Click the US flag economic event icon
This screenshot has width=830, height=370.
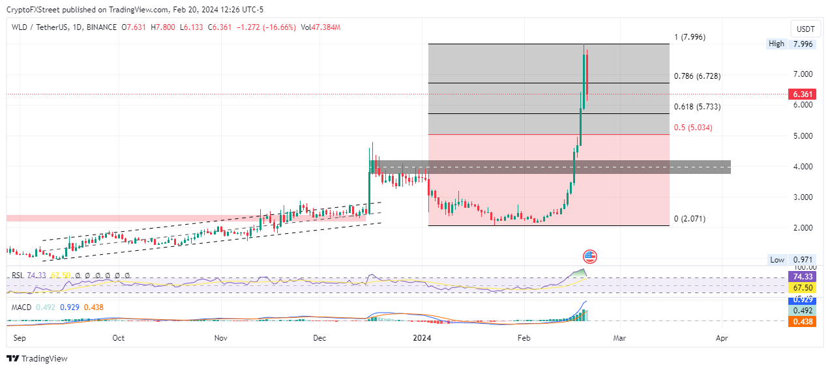click(590, 257)
